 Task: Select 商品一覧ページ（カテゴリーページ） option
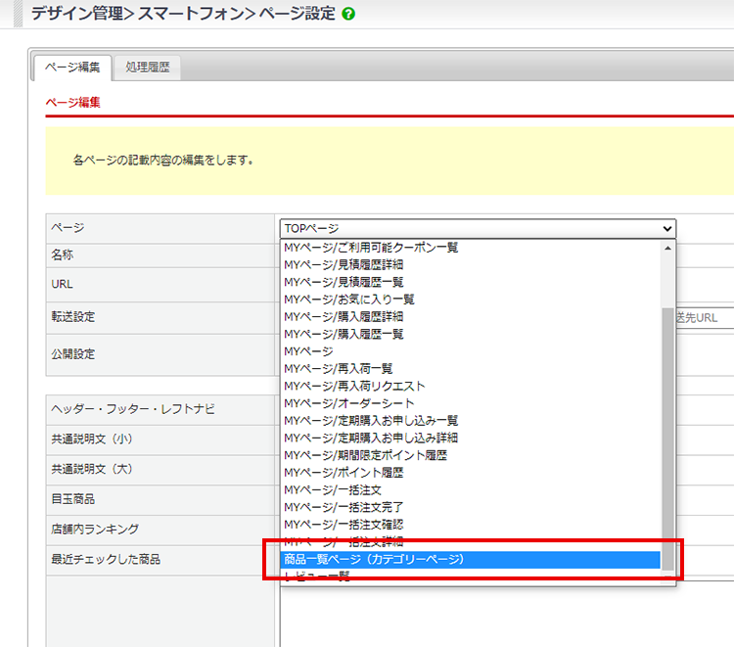[x=373, y=559]
